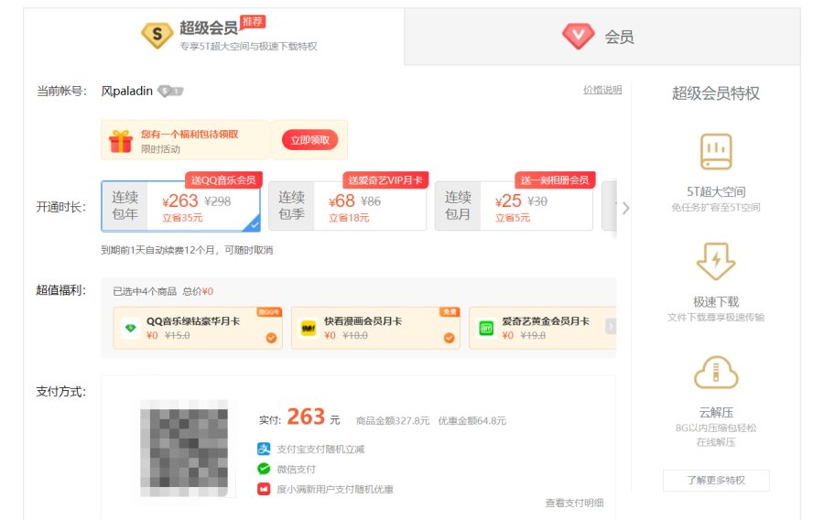Click the 极速下载 lightning download icon
Image resolution: width=824 pixels, height=520 pixels.
[x=716, y=261]
